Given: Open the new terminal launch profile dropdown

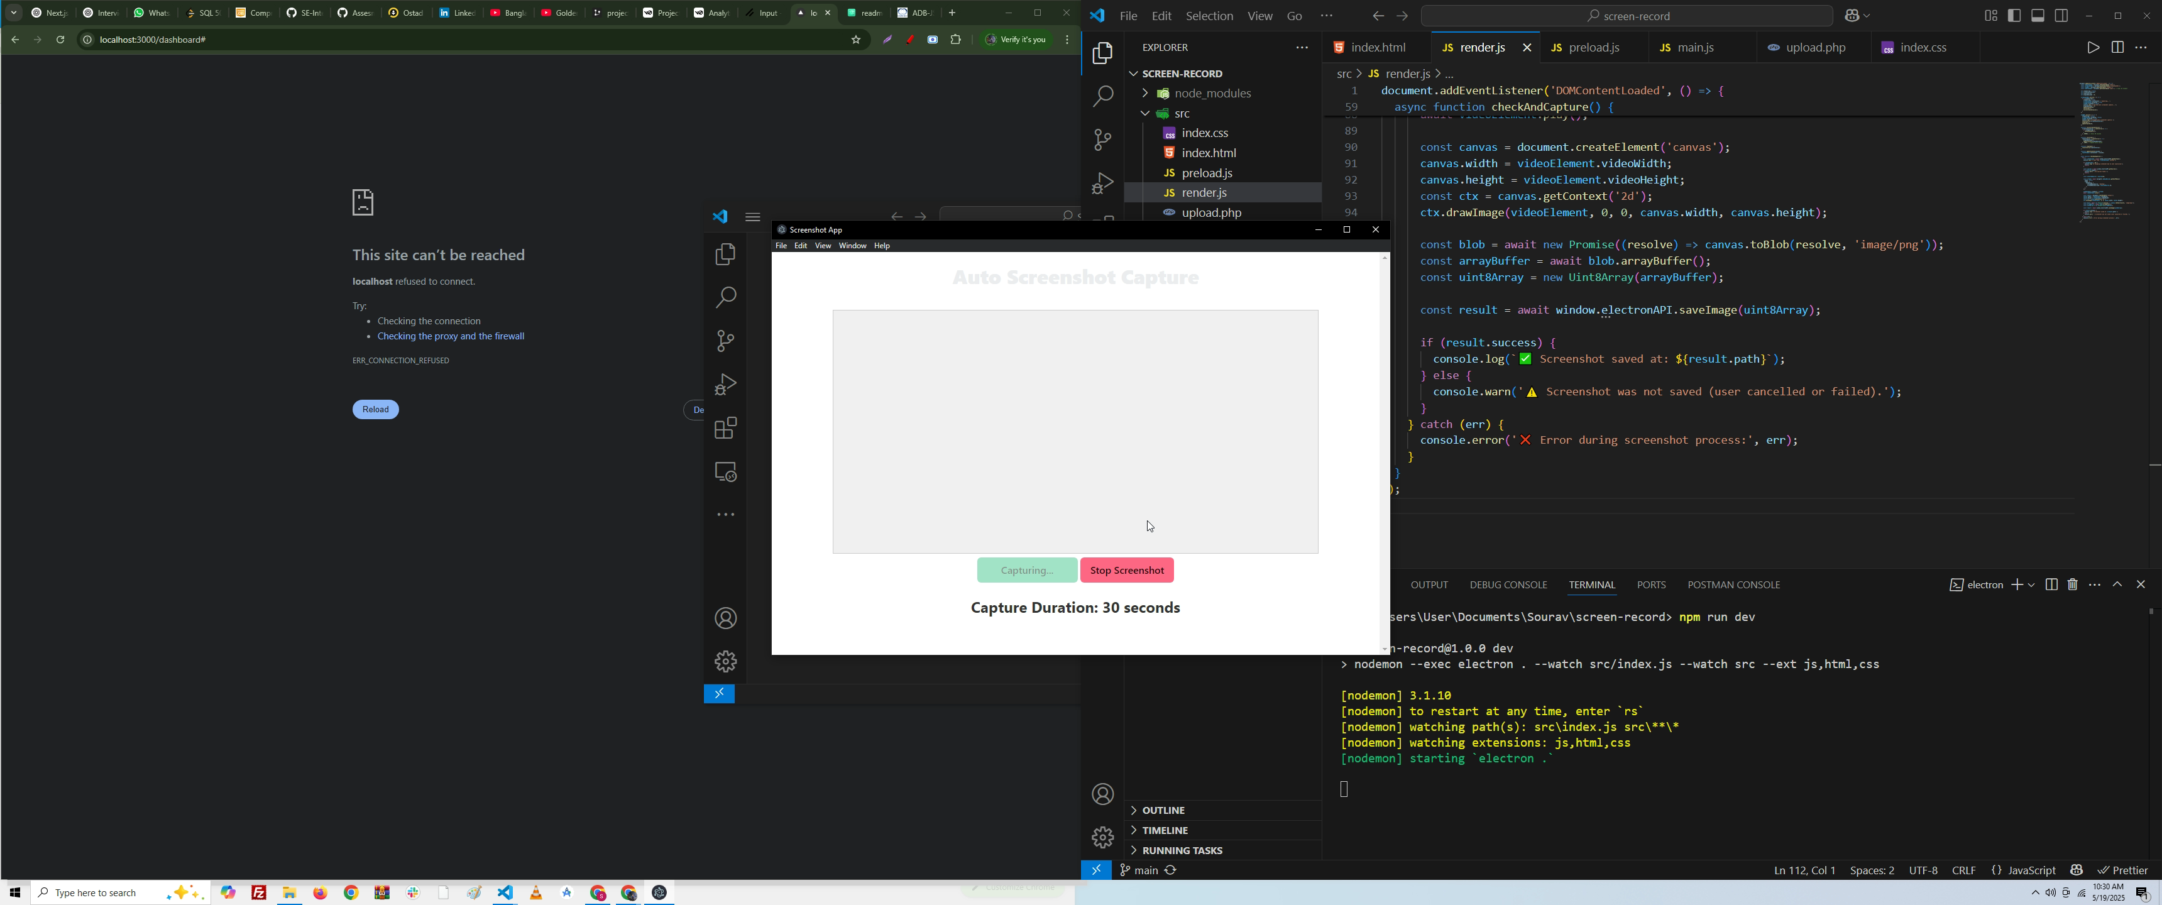Looking at the screenshot, I should coord(2032,585).
